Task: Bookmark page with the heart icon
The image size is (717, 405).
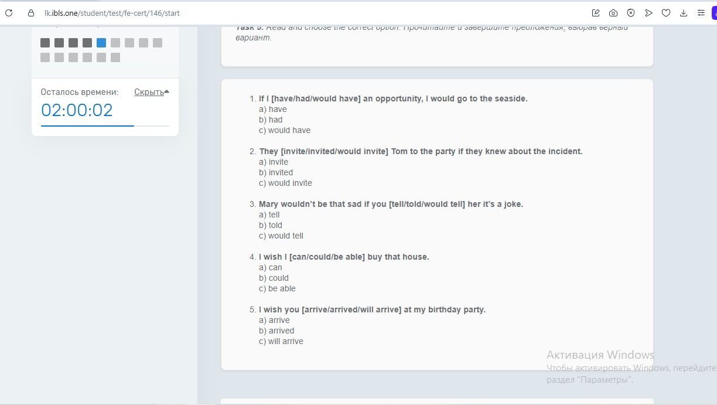Action: click(x=666, y=13)
